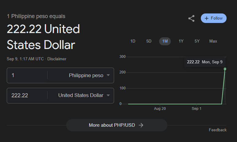Select the 5D time range
This screenshot has width=237, height=142.
(149, 41)
